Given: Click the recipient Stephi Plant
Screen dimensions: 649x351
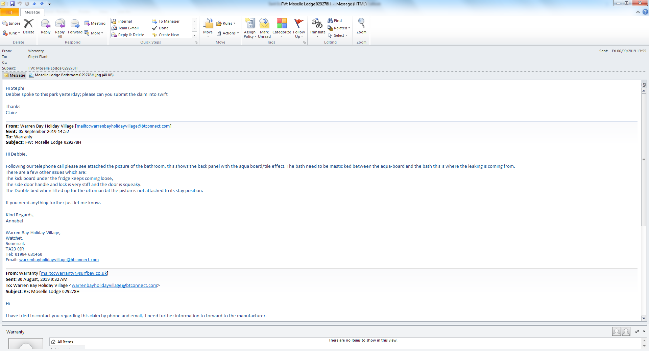Looking at the screenshot, I should click(38, 57).
